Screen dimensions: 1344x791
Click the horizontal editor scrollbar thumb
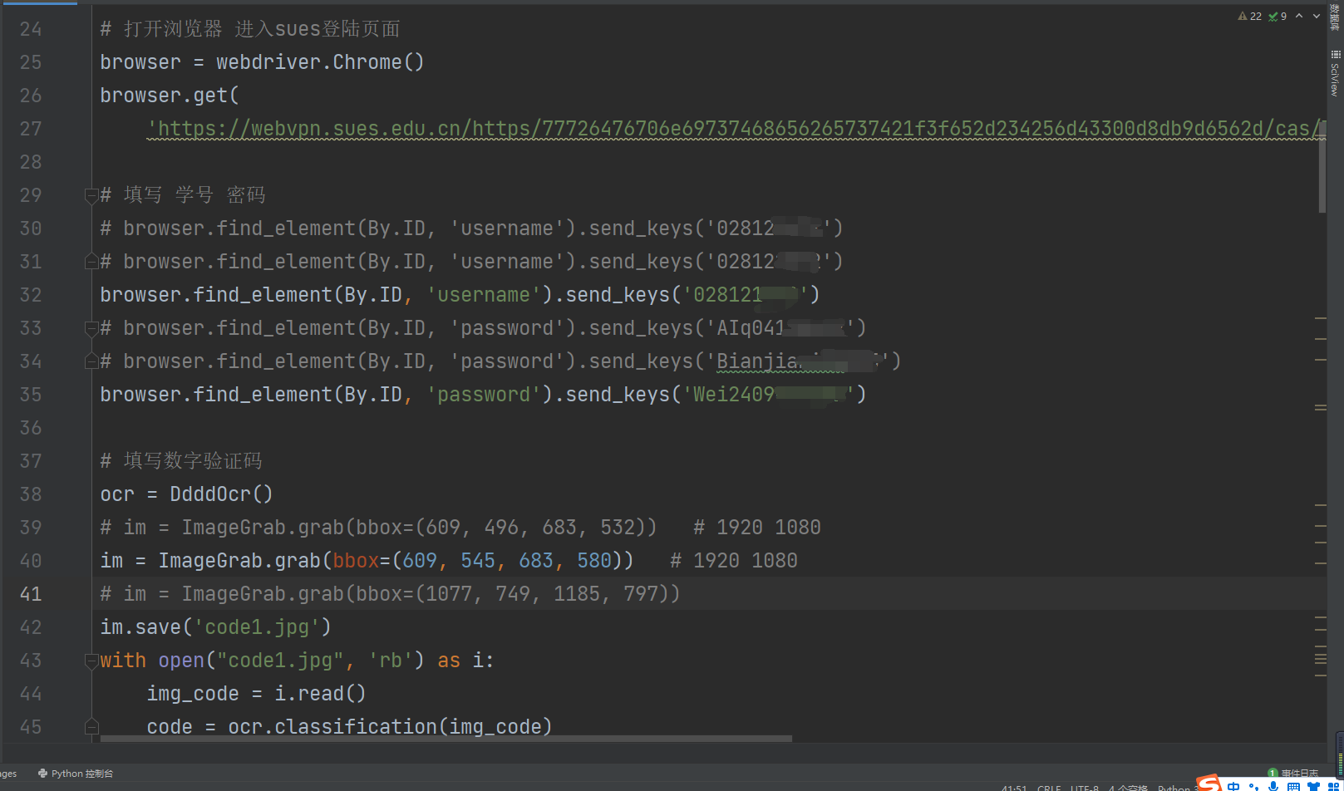pos(446,738)
